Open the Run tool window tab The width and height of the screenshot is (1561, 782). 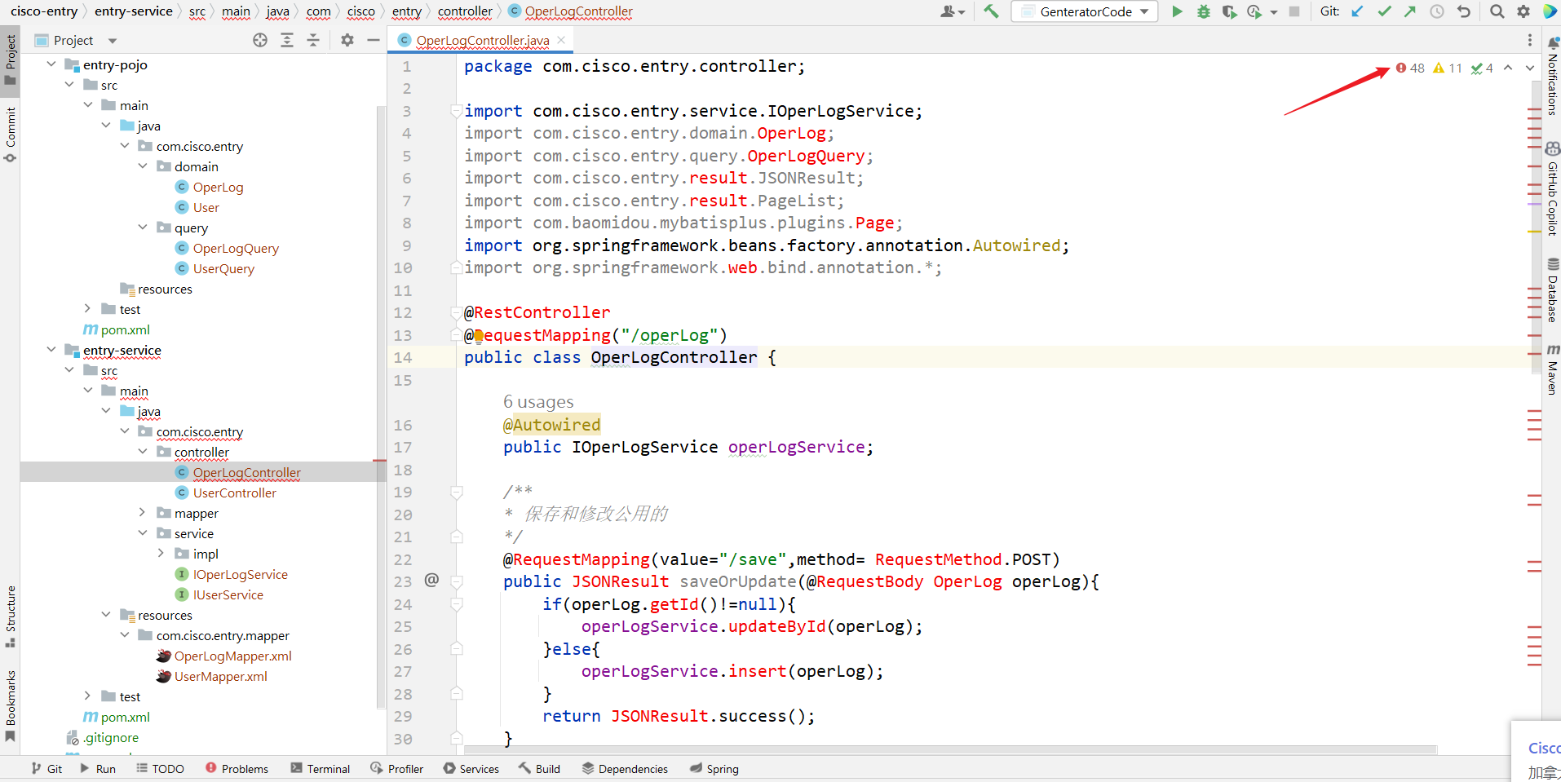[x=98, y=768]
